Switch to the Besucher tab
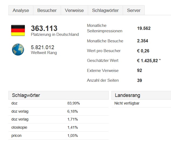The image size is (171, 142). [47, 10]
